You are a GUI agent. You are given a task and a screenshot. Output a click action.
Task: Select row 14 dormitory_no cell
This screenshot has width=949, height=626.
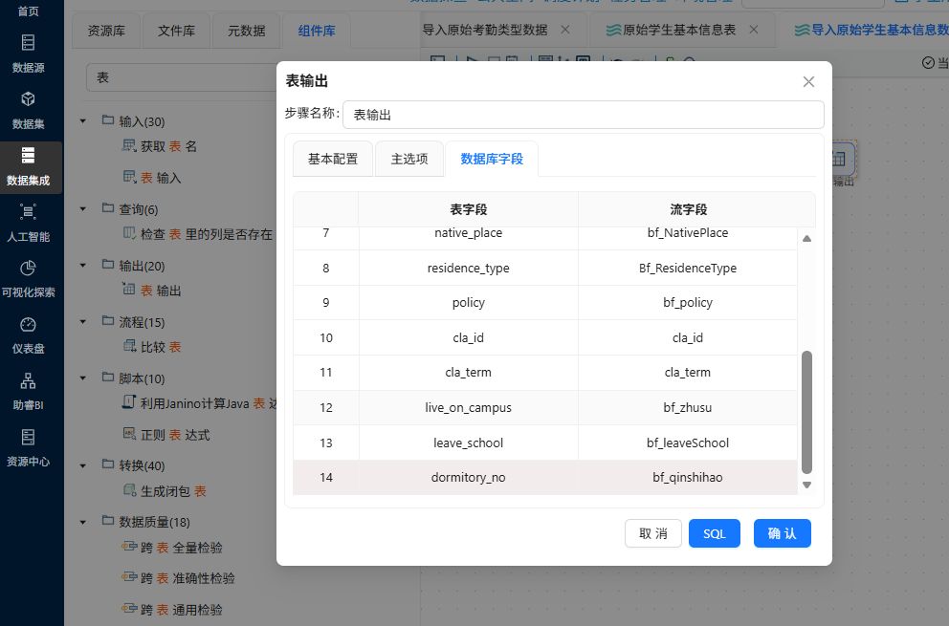point(469,477)
